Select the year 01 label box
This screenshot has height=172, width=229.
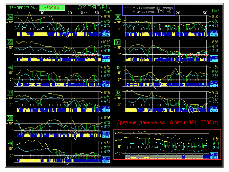[x=118, y=42]
